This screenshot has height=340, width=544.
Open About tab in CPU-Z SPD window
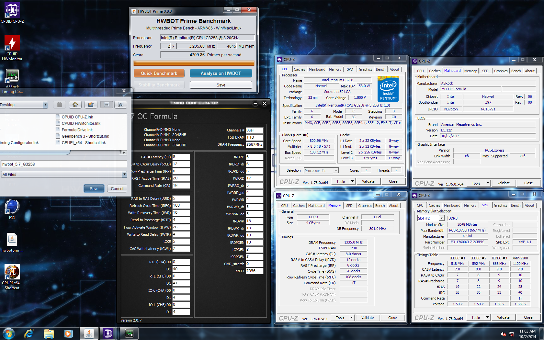[529, 205]
